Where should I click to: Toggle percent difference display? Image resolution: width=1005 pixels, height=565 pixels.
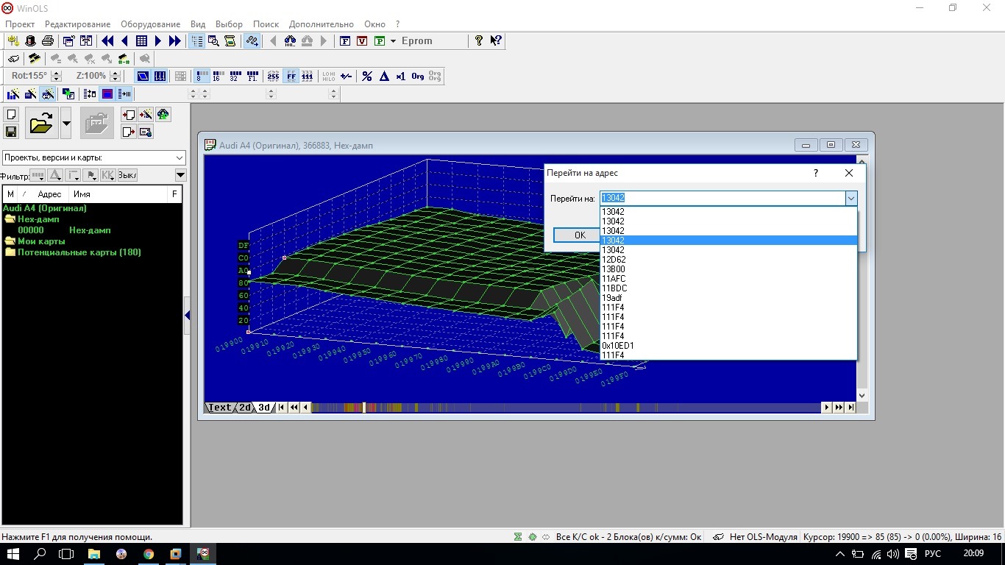(x=366, y=76)
